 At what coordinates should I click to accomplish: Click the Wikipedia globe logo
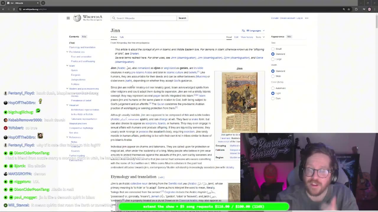point(77,18)
